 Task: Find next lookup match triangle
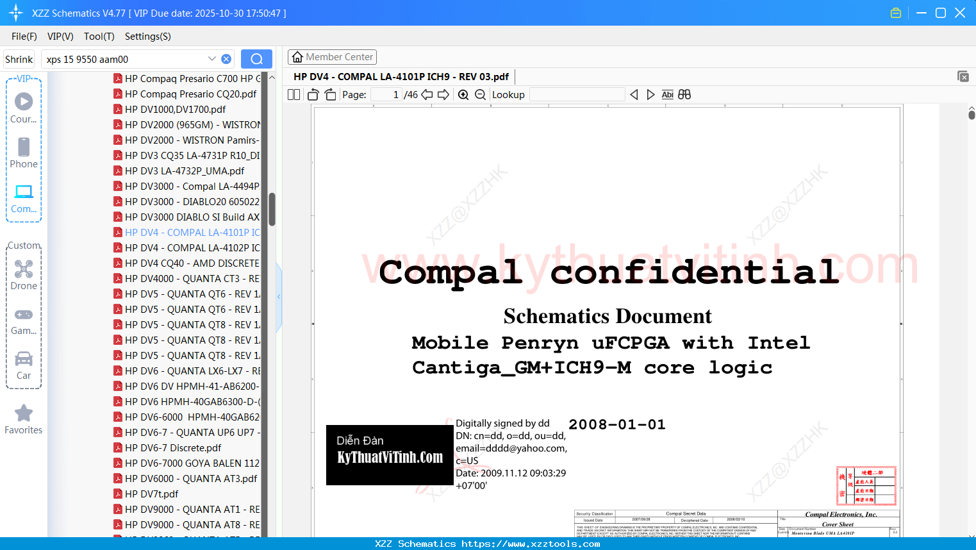pyautogui.click(x=650, y=94)
